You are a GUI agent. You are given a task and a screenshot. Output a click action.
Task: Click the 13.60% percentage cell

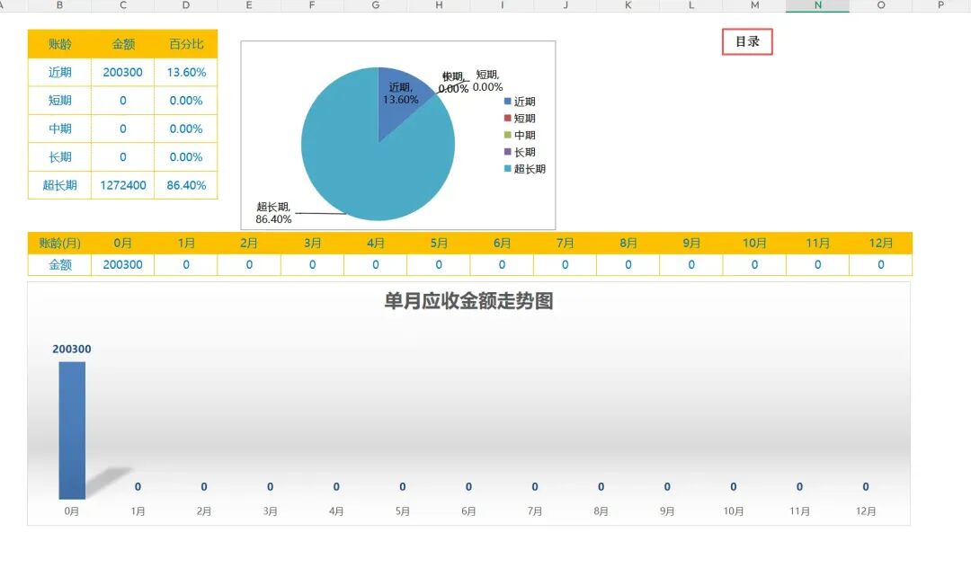point(186,72)
